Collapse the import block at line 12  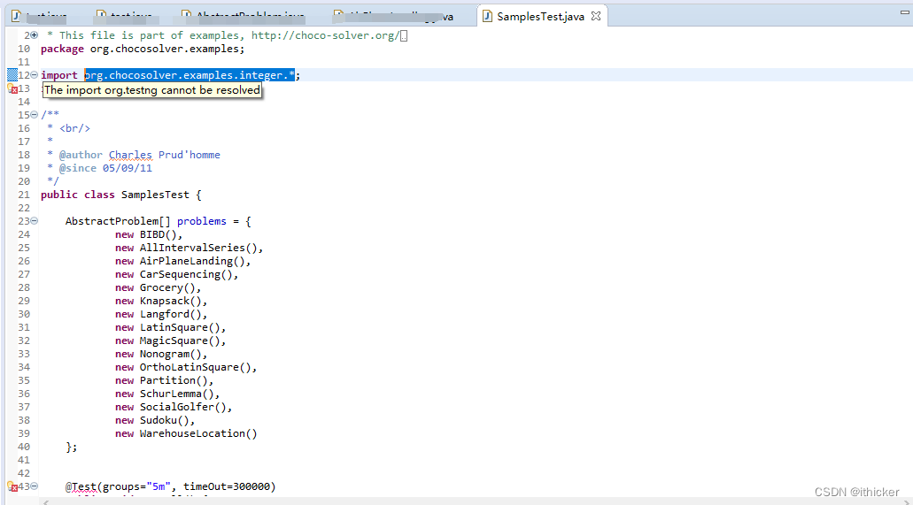point(35,75)
